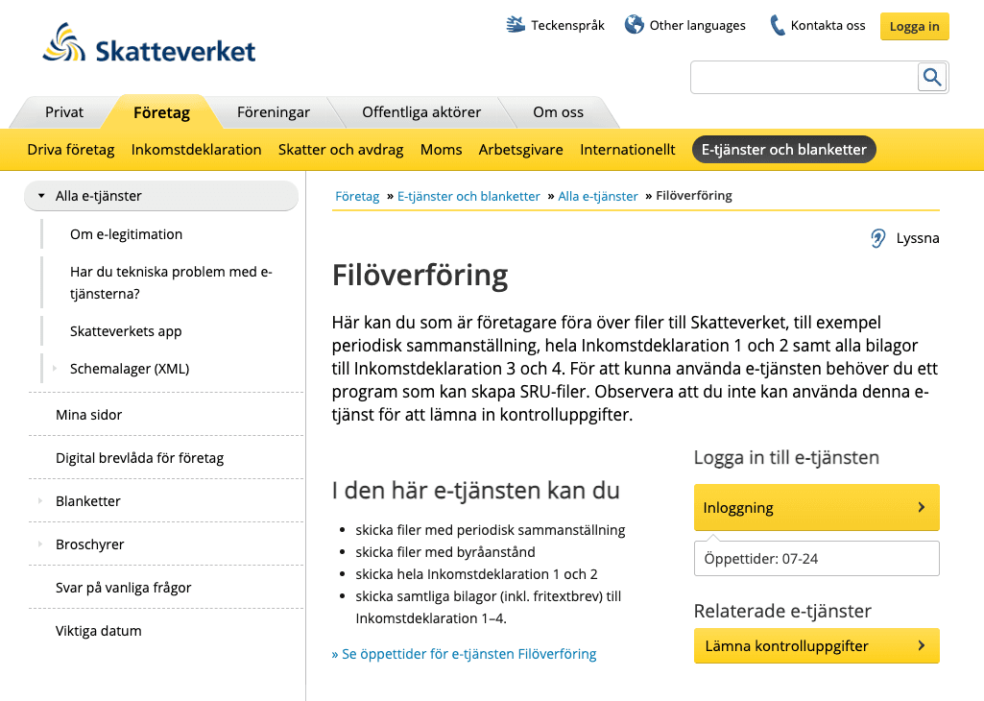Viewport: 984px width, 701px height.
Task: Switch to the Privat tab
Action: (63, 111)
